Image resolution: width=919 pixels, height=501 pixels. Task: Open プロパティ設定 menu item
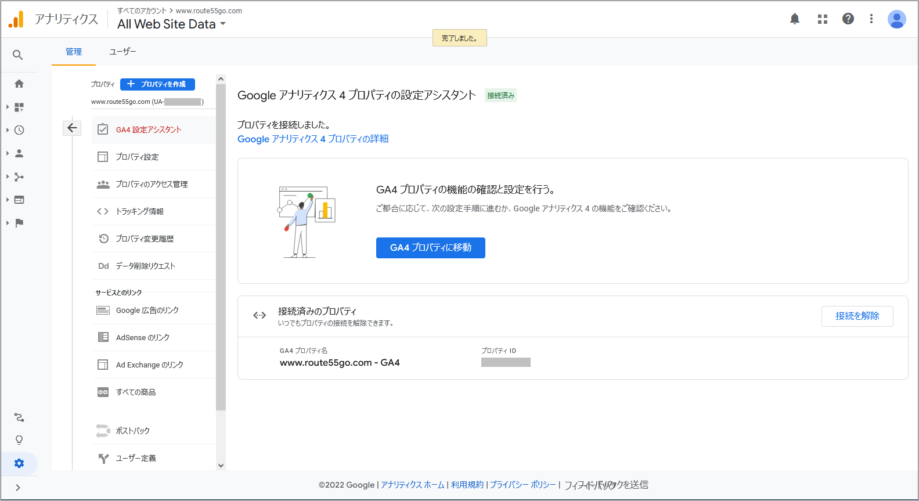pos(154,157)
